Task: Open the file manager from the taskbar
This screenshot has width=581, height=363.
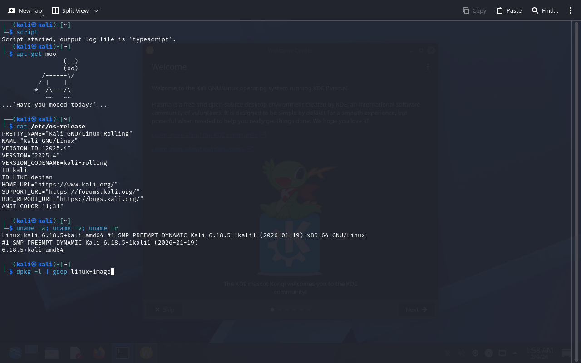Action: point(52,353)
